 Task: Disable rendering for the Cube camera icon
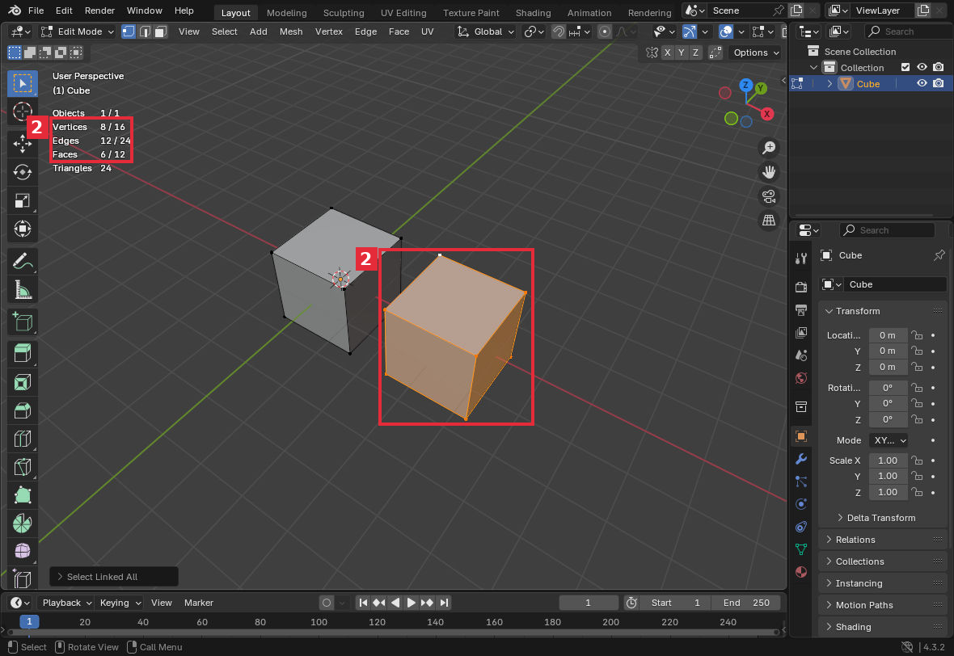point(939,83)
